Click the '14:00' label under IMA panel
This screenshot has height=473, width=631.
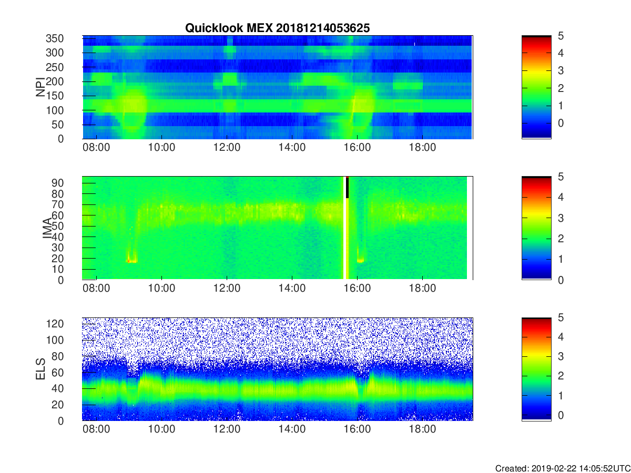point(292,289)
